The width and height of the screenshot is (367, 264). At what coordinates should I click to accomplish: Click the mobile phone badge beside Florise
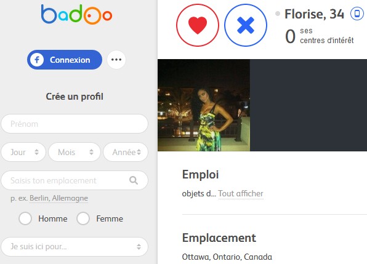click(x=357, y=14)
